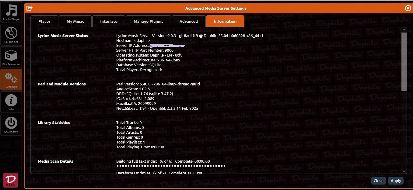Click the Total Tracks: 0 text

[x=129, y=123]
